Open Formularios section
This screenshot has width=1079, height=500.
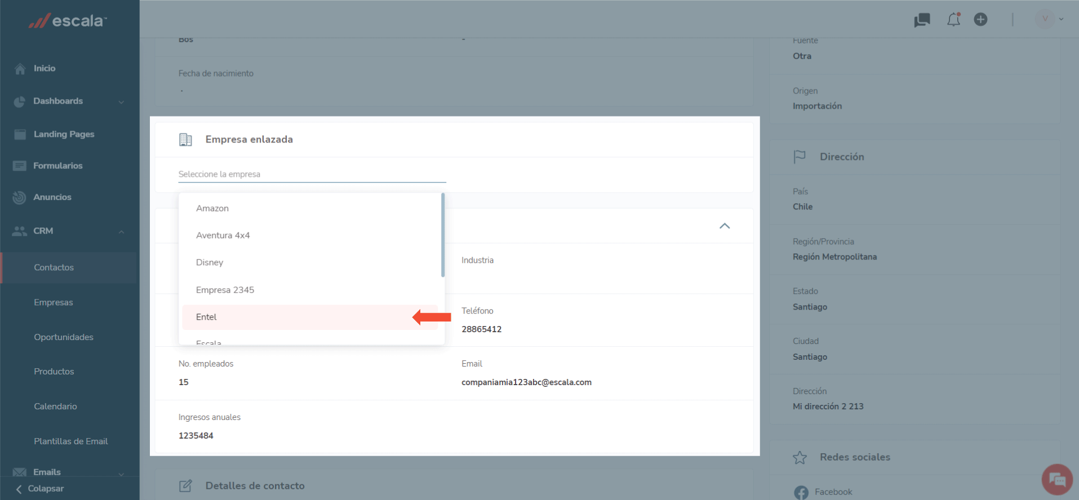tap(58, 166)
